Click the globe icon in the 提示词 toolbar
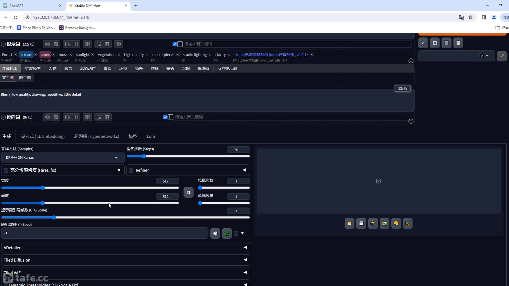The image size is (509, 286). click(47, 44)
